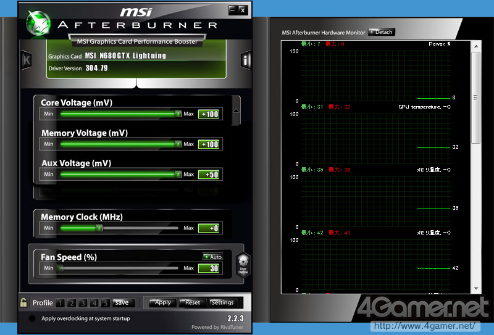
Task: Click the hardware monitor scrollbar thumb
Action: pyautogui.click(x=475, y=97)
